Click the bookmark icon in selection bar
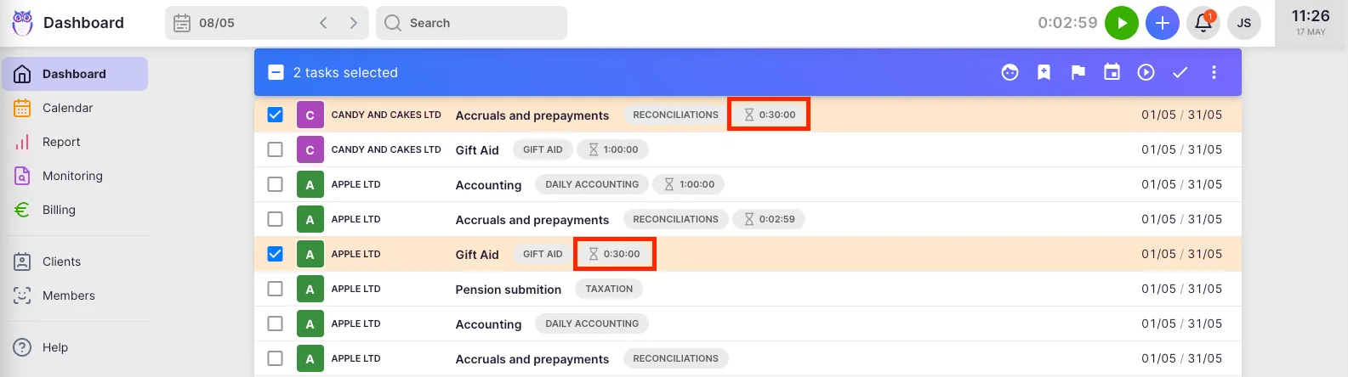Image resolution: width=1348 pixels, height=377 pixels. 1044,73
